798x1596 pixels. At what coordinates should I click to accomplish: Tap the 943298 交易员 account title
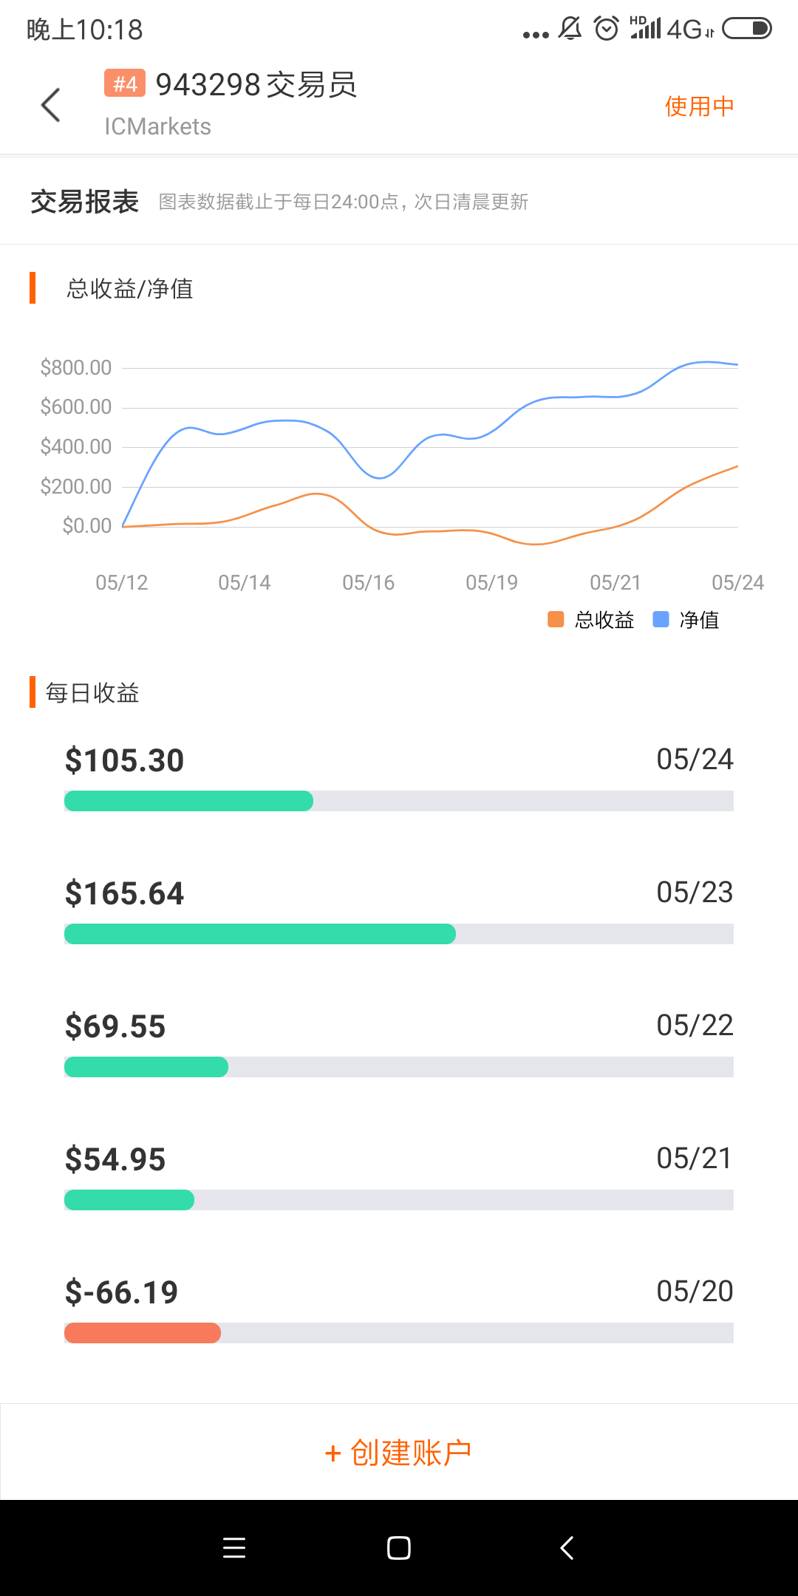pyautogui.click(x=256, y=85)
